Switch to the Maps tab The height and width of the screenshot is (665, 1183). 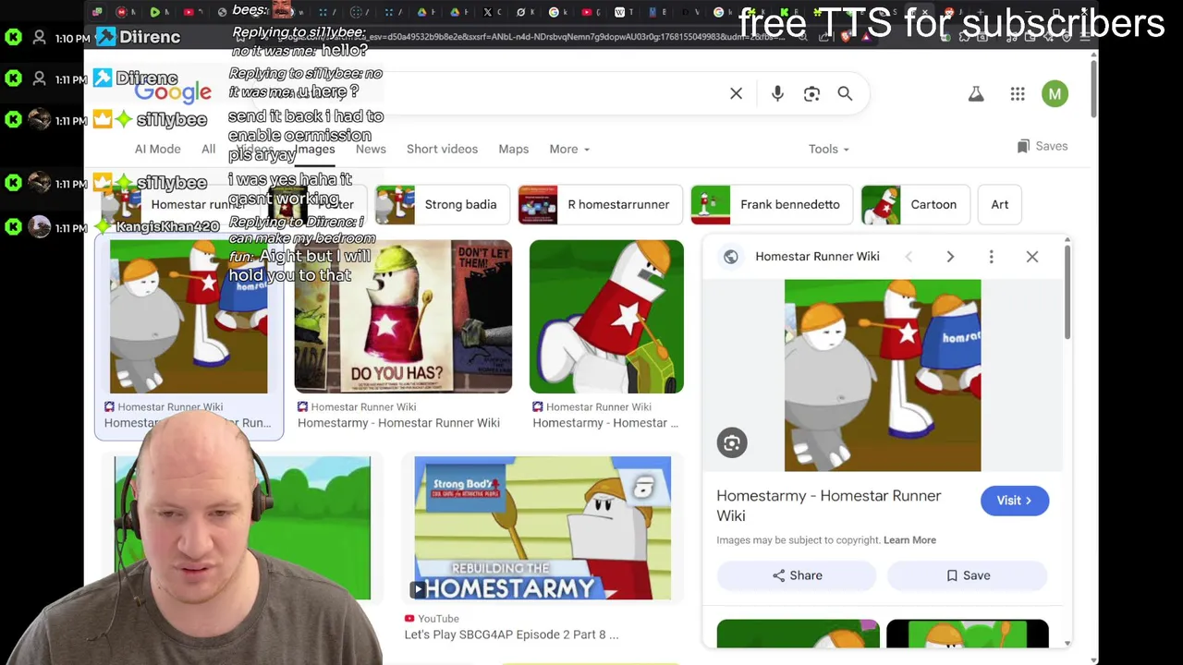pos(514,149)
